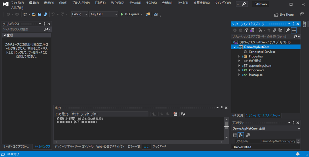Click the New Project toolbar icon
The width and height of the screenshot is (309, 157).
[x=25, y=14]
